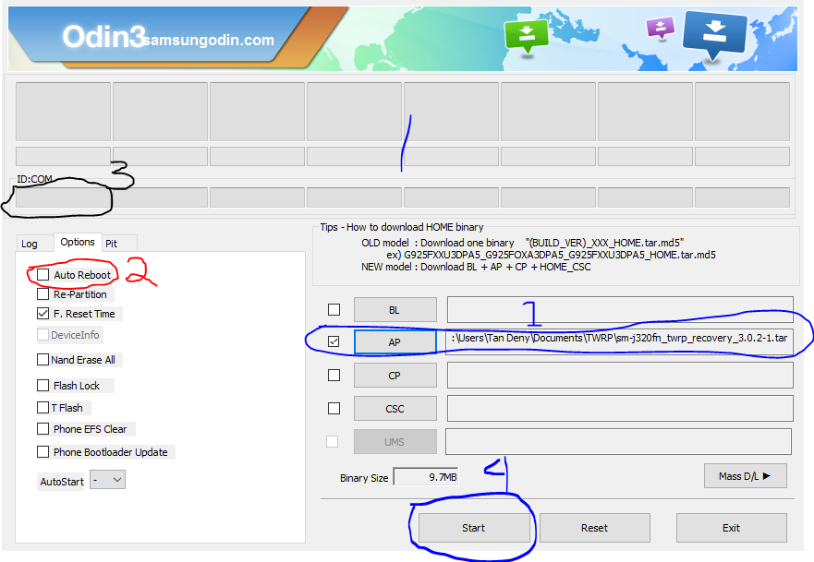This screenshot has height=562, width=814.
Task: Toggle the T Flash checkbox
Action: click(43, 408)
